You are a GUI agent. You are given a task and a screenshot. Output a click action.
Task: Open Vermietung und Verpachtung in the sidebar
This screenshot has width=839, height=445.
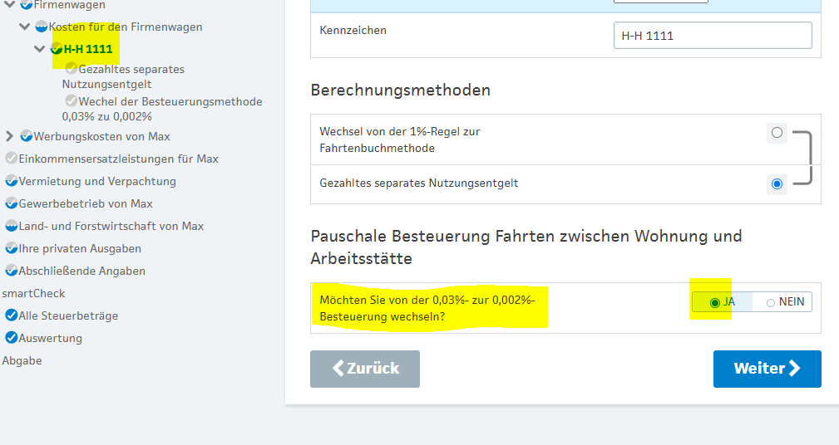click(97, 181)
